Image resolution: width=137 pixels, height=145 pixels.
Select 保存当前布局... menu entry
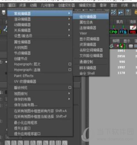pyautogui.click(x=40, y=105)
